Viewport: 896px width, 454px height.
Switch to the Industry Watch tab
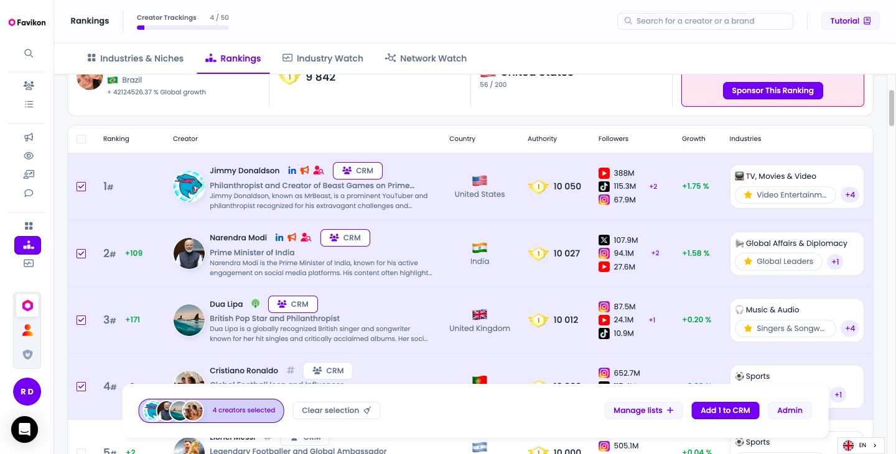tap(322, 58)
